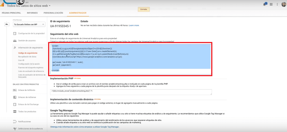287x132 pixels.
Task: Open the Google Tag Manager info link
Action: 85,127
